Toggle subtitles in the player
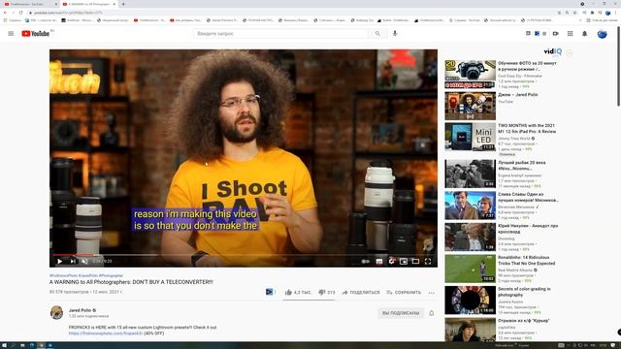The height and width of the screenshot is (349, 621). pyautogui.click(x=379, y=261)
